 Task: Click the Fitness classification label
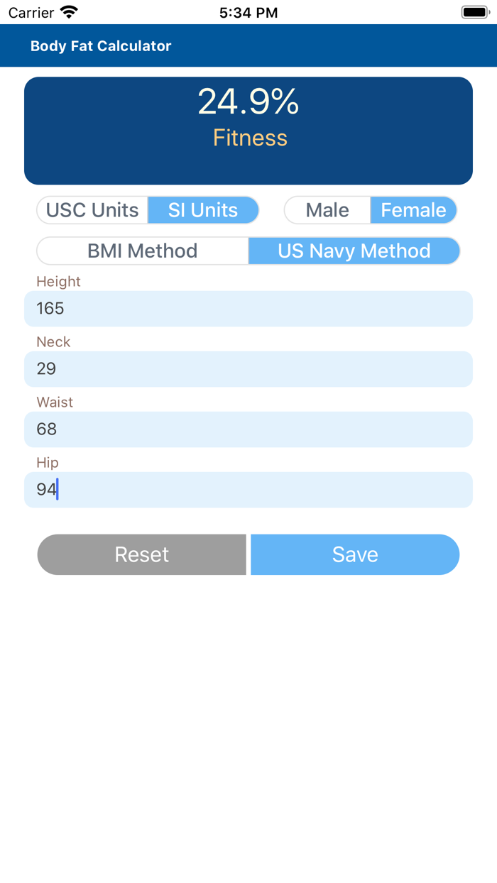[x=248, y=138]
